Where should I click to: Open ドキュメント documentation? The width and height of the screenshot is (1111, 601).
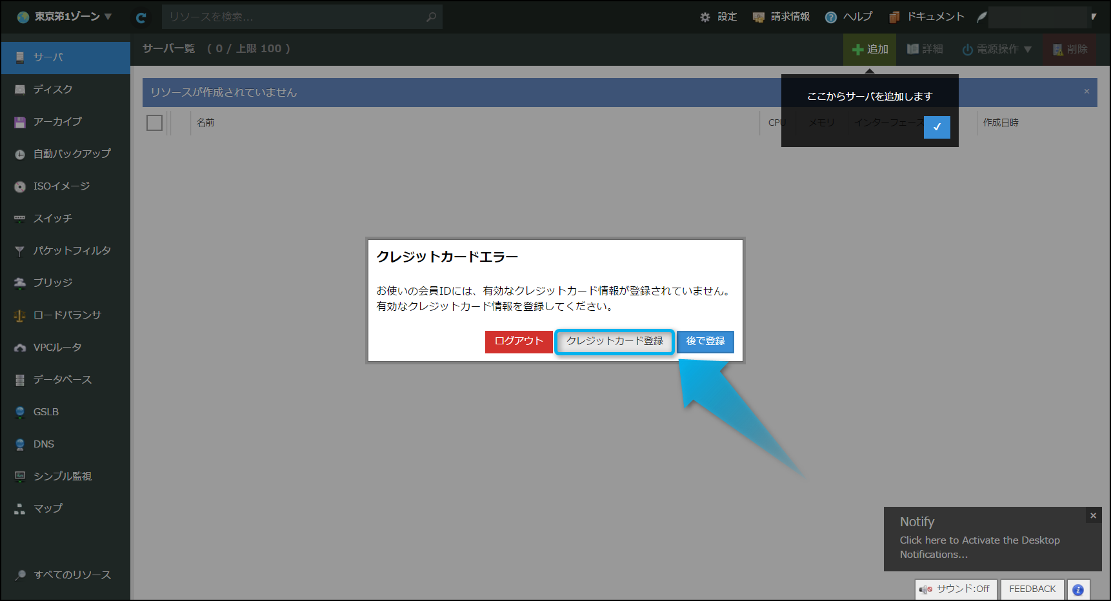(x=926, y=17)
